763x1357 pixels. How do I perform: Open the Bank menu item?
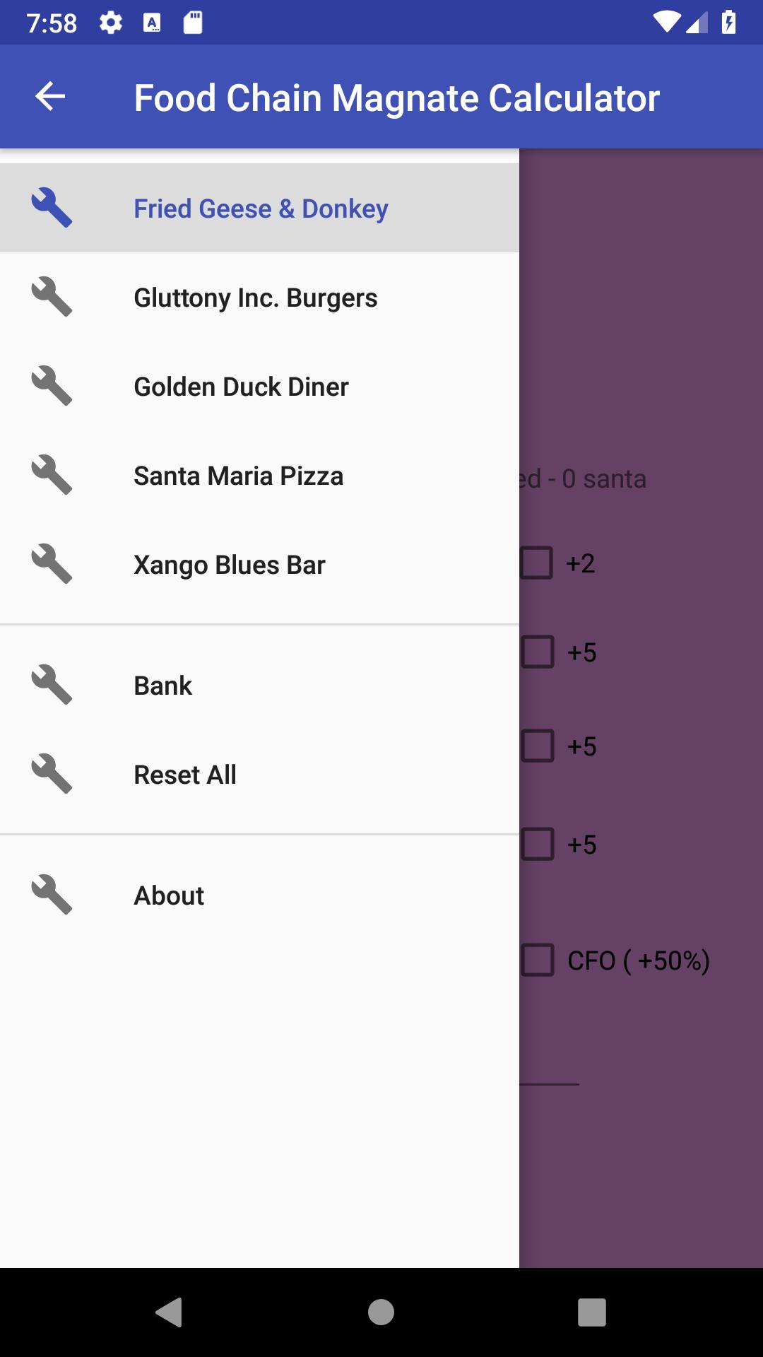pyautogui.click(x=259, y=686)
